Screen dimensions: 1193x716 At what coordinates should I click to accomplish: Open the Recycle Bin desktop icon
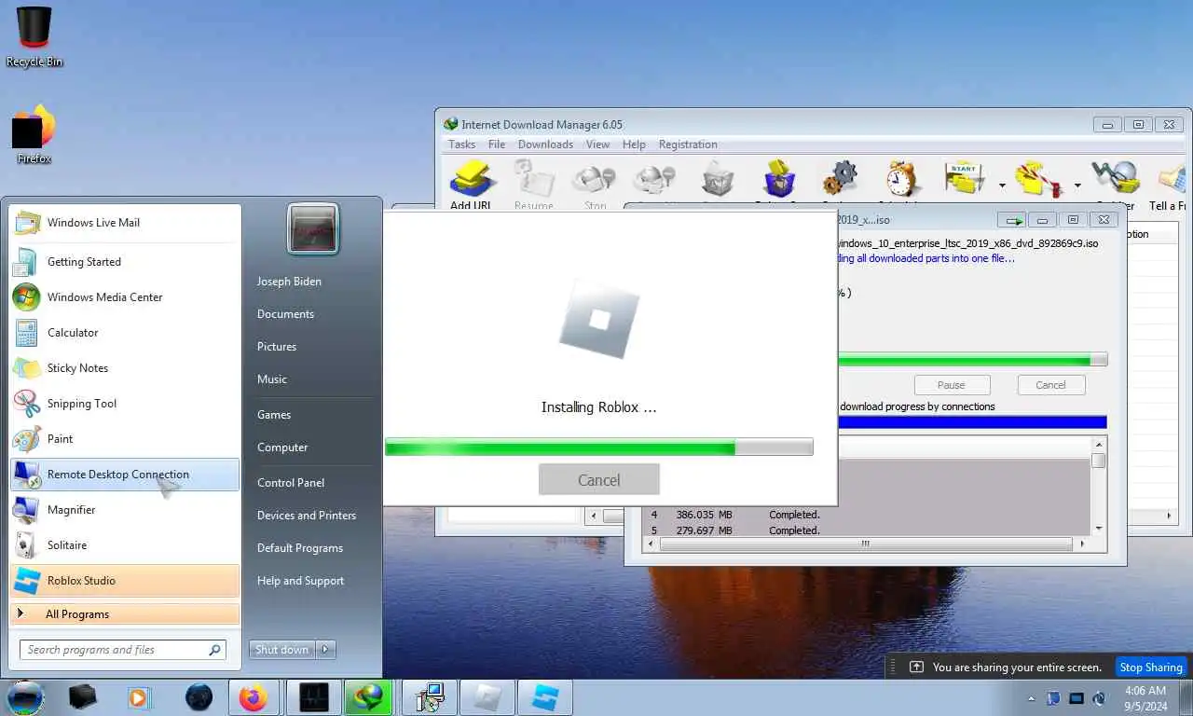34,37
